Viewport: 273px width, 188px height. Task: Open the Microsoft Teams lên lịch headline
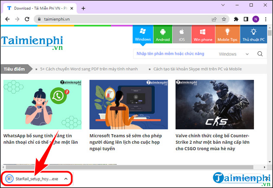(126, 142)
